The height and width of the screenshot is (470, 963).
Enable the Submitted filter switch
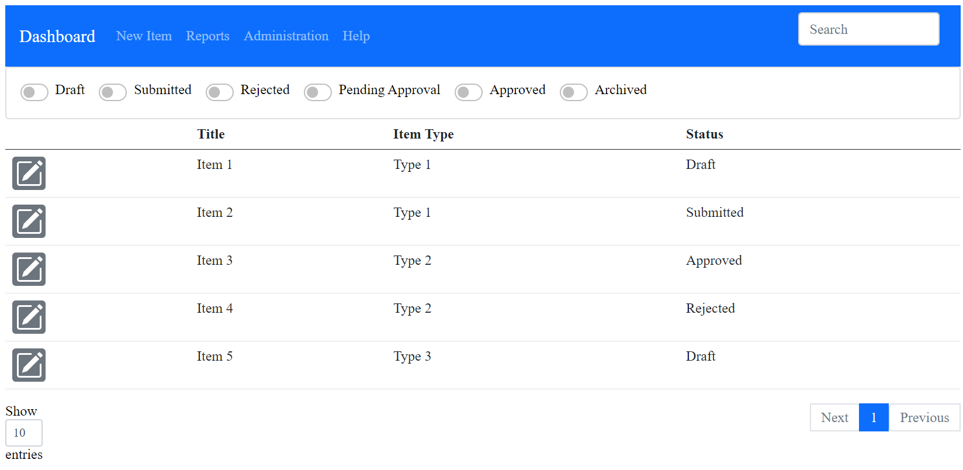(x=113, y=92)
